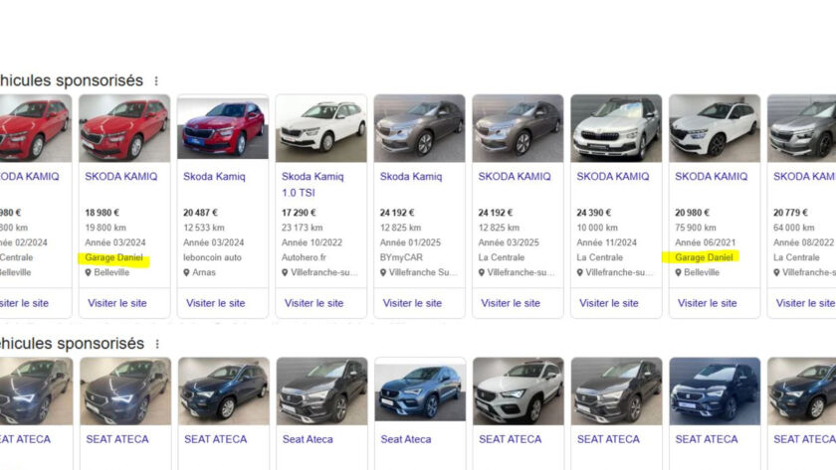Click Visiter le site on the leboncoin auto card
The width and height of the screenshot is (836, 470).
pyautogui.click(x=215, y=303)
